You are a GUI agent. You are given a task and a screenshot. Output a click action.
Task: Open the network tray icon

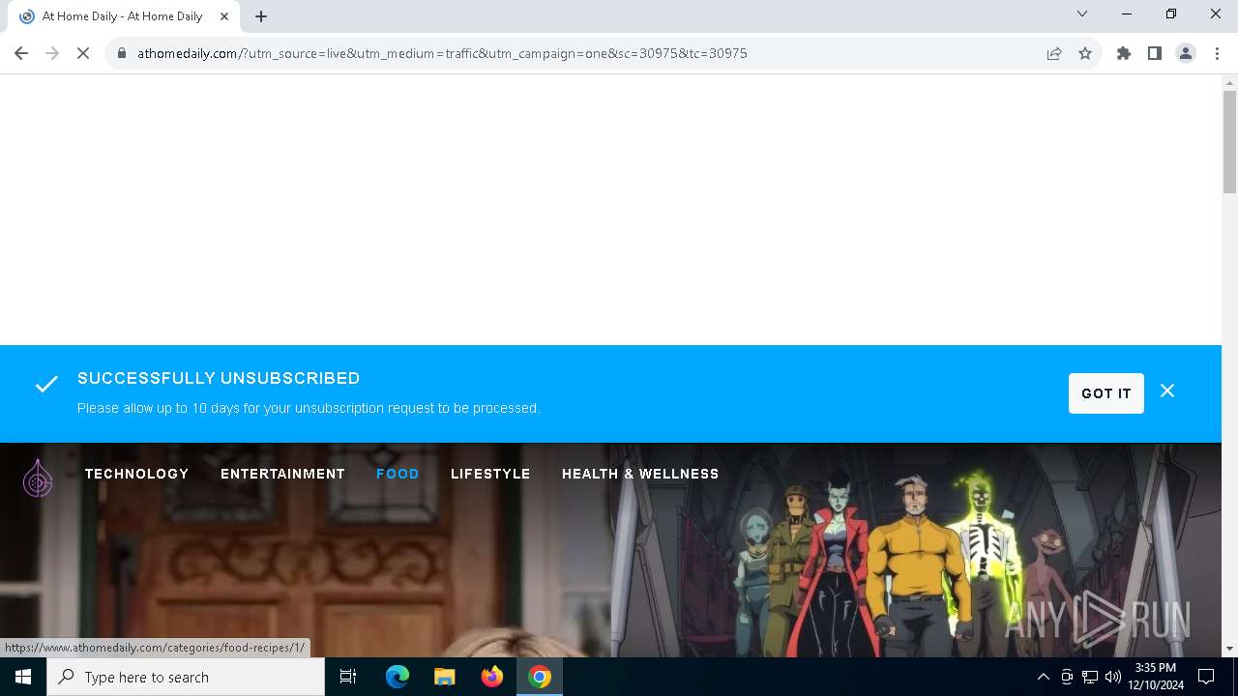point(1090,677)
